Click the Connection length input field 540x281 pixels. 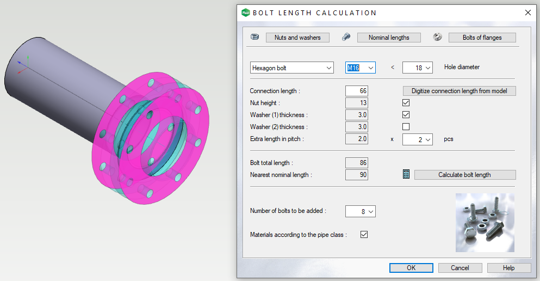point(357,91)
